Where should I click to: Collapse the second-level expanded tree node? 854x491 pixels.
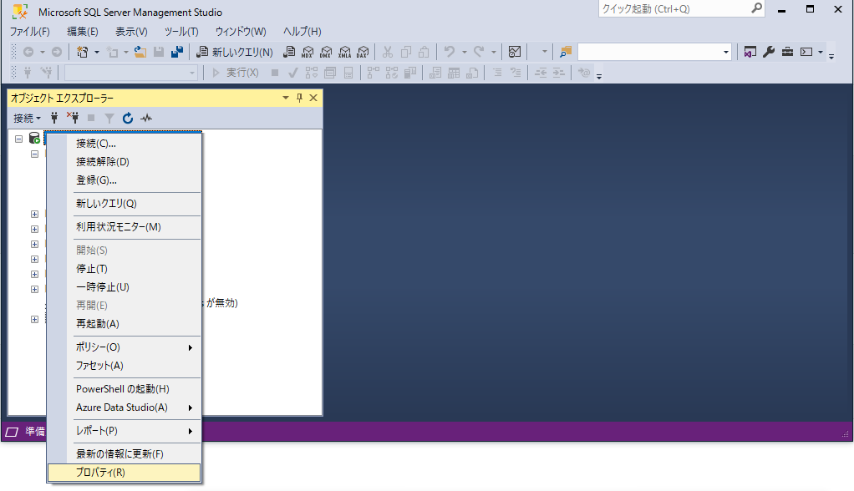(34, 154)
